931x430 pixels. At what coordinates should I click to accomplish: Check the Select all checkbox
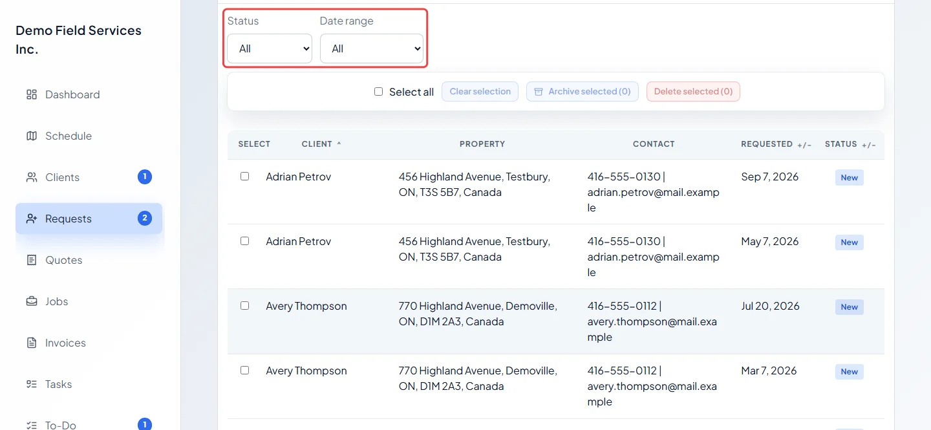click(378, 92)
